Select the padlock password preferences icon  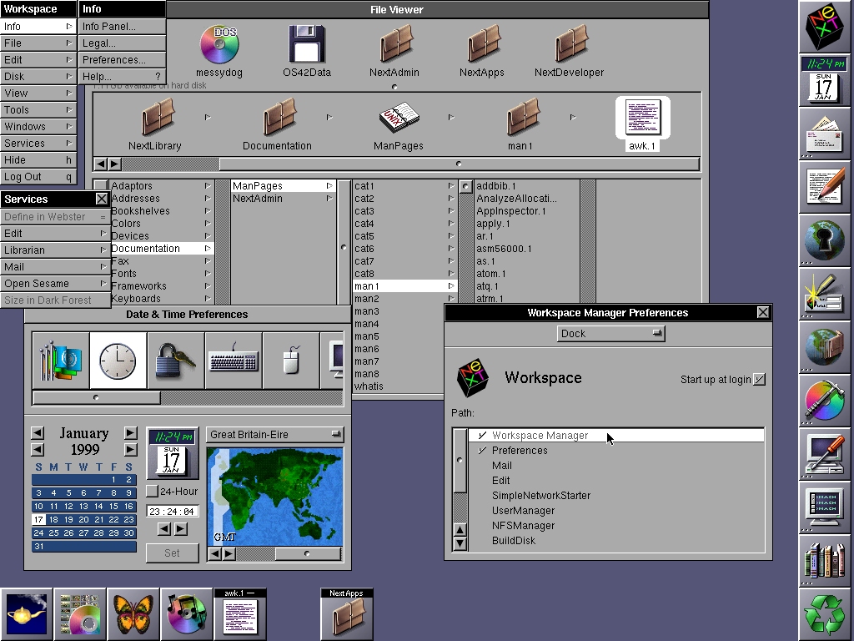pos(175,361)
